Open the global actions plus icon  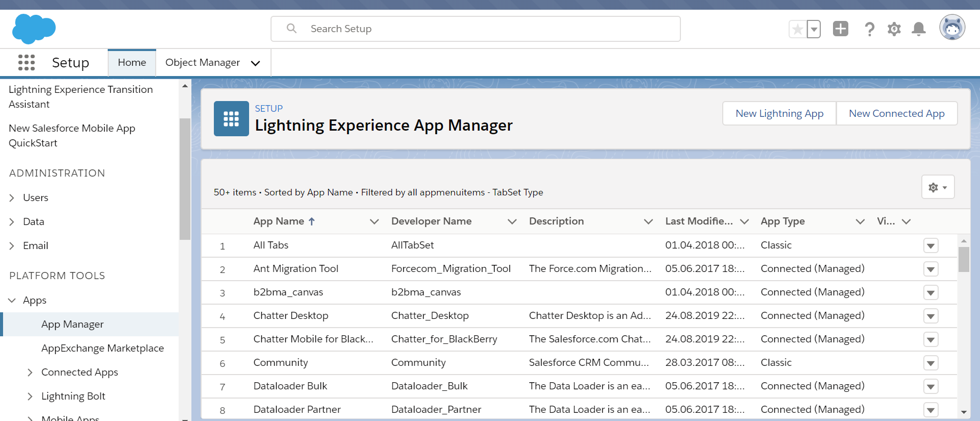(840, 29)
